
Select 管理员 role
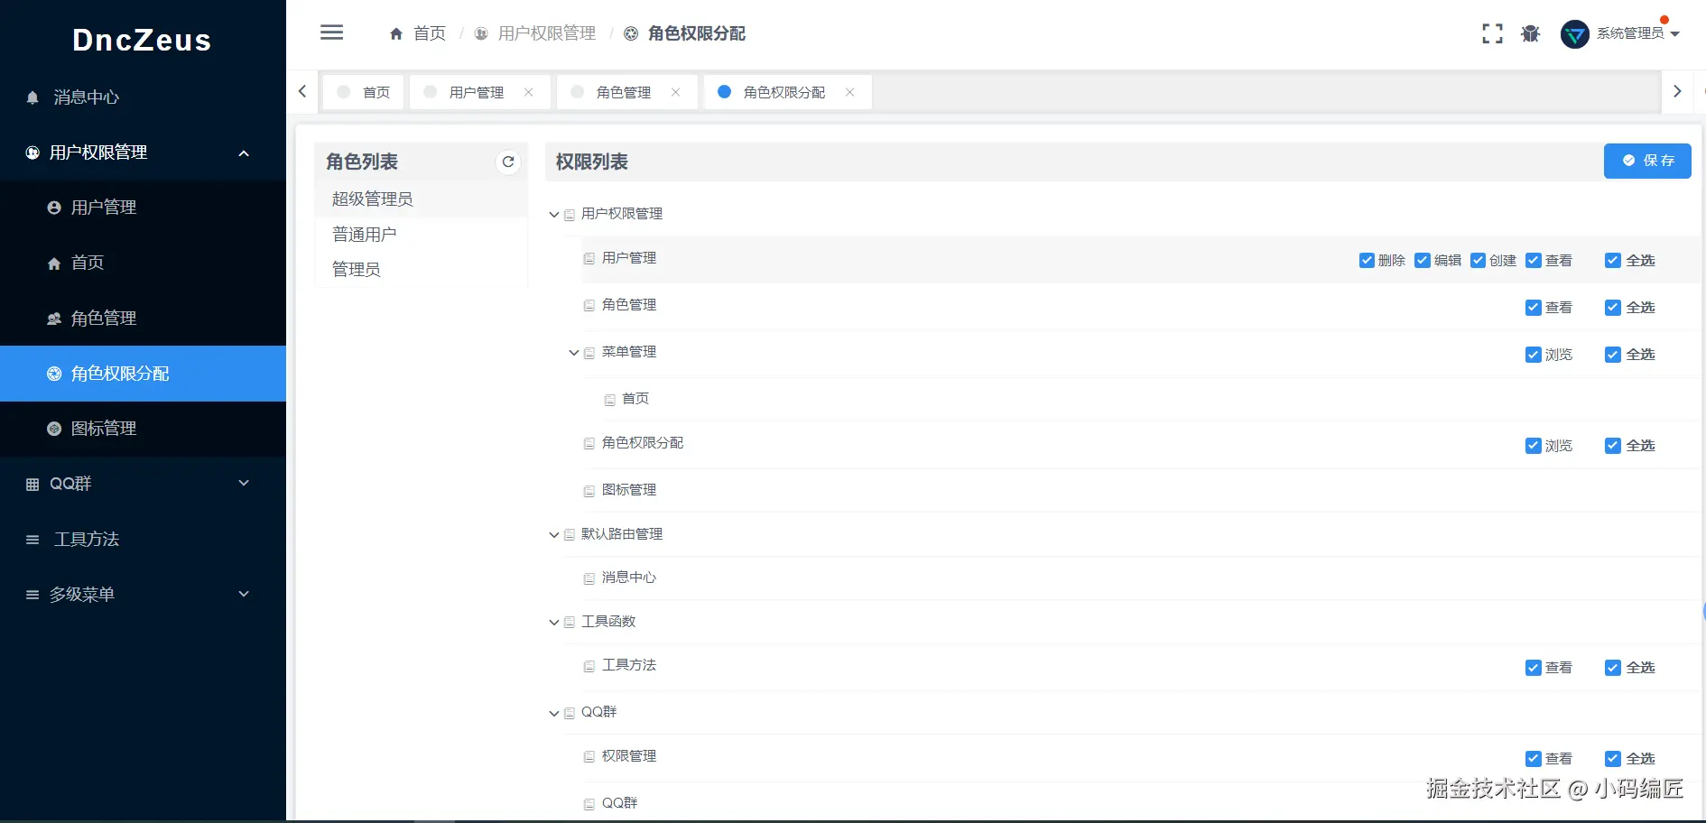(421, 270)
